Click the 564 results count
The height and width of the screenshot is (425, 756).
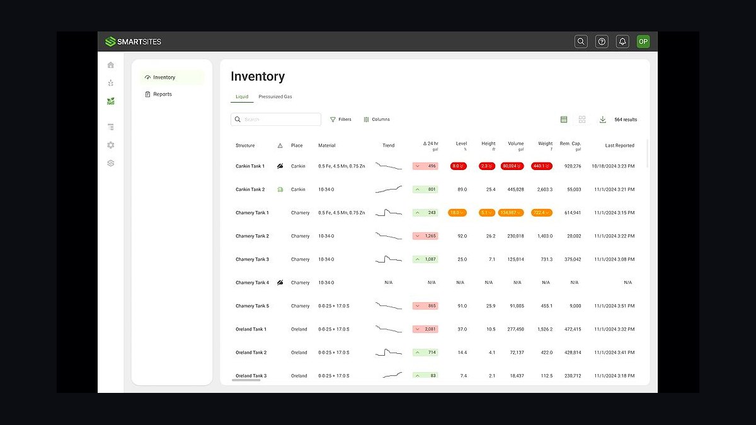[626, 120]
